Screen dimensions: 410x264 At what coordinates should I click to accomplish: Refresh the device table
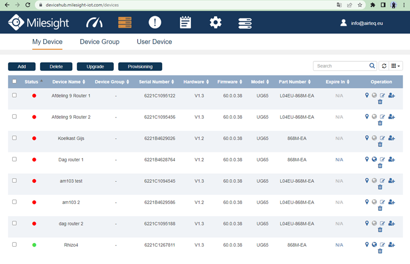coord(384,66)
